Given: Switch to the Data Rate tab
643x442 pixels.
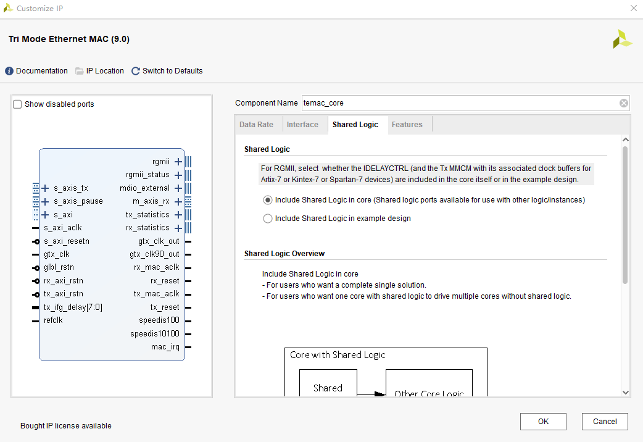Looking at the screenshot, I should pyautogui.click(x=256, y=125).
